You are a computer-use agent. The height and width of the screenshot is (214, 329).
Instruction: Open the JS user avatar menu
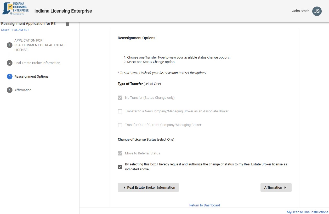317,11
